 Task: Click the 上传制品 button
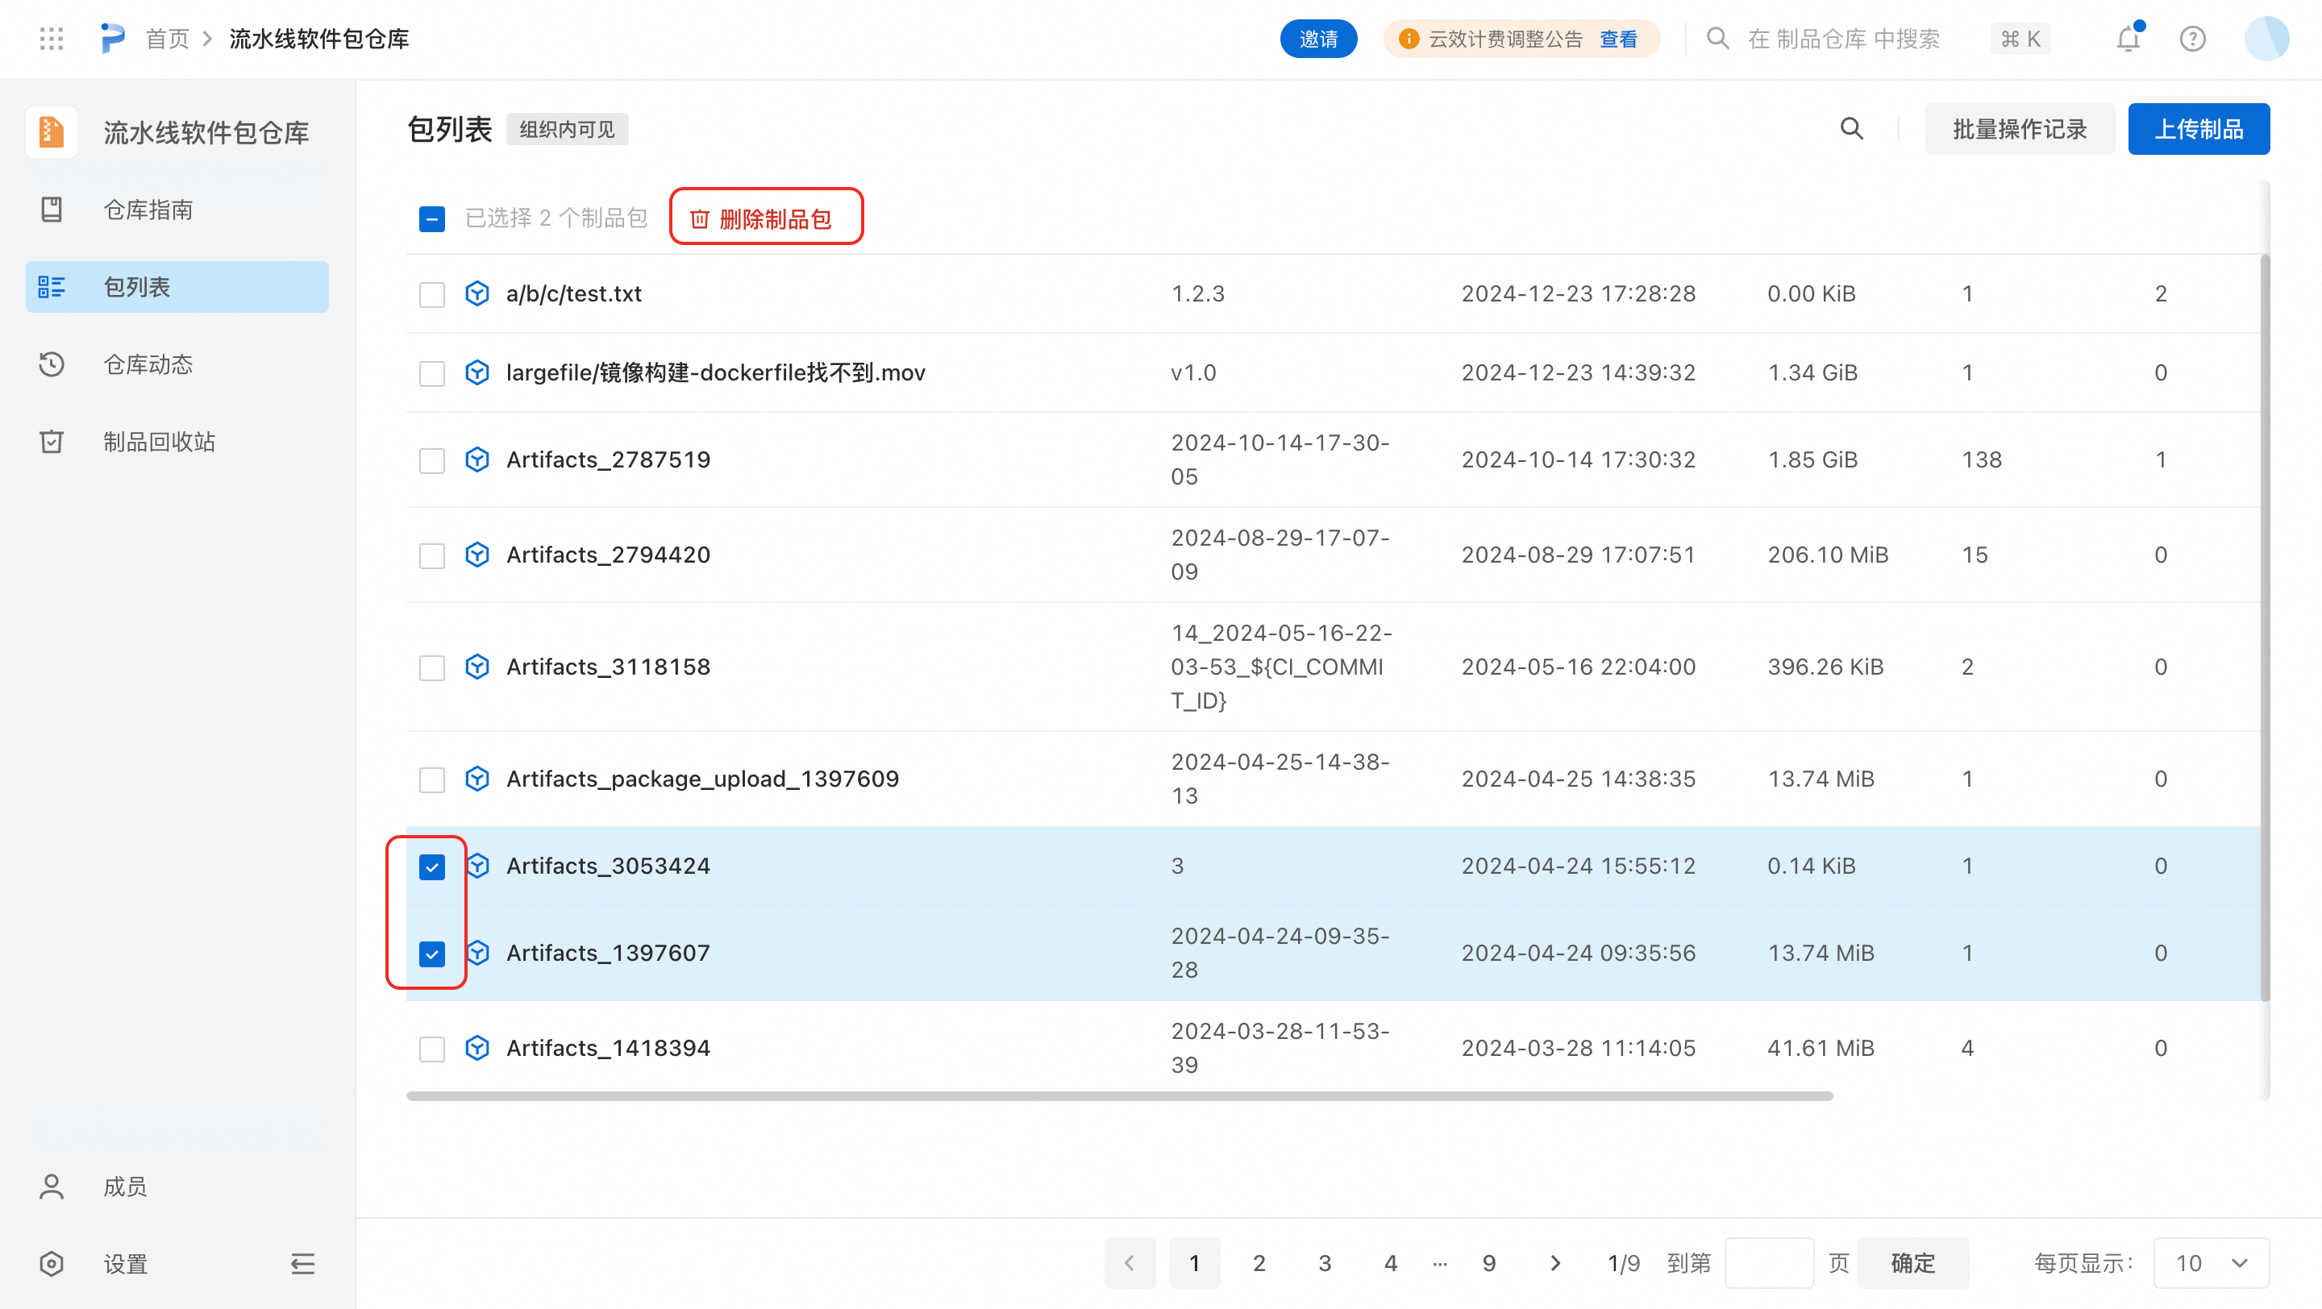tap(2199, 129)
